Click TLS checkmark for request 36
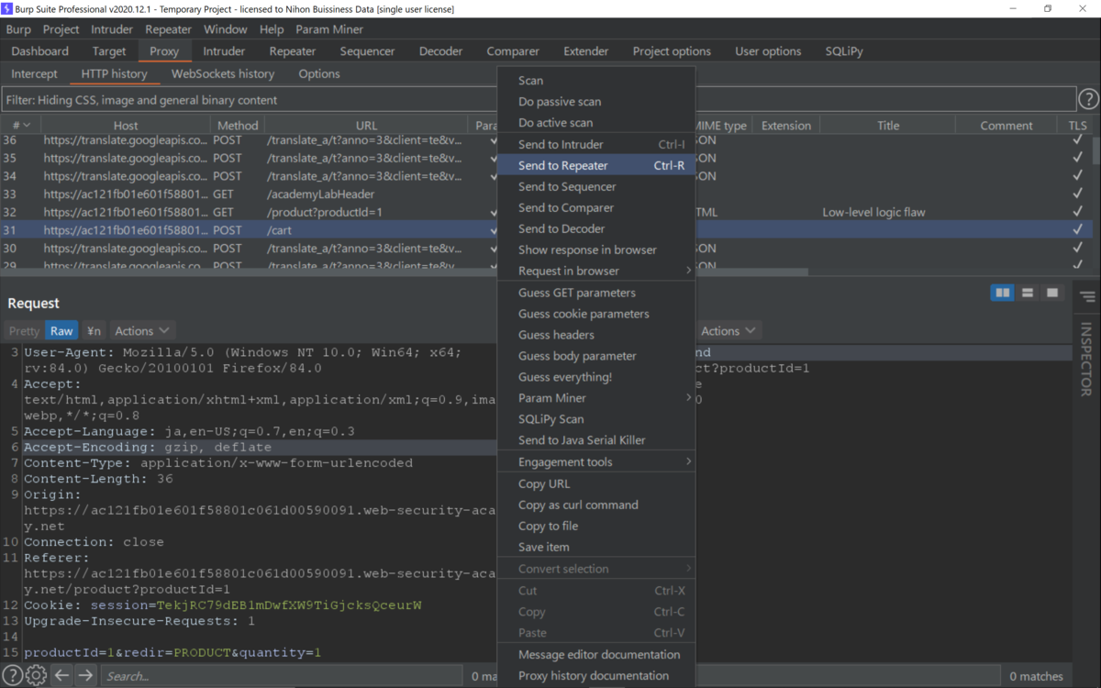Image resolution: width=1101 pixels, height=688 pixels. click(x=1077, y=140)
